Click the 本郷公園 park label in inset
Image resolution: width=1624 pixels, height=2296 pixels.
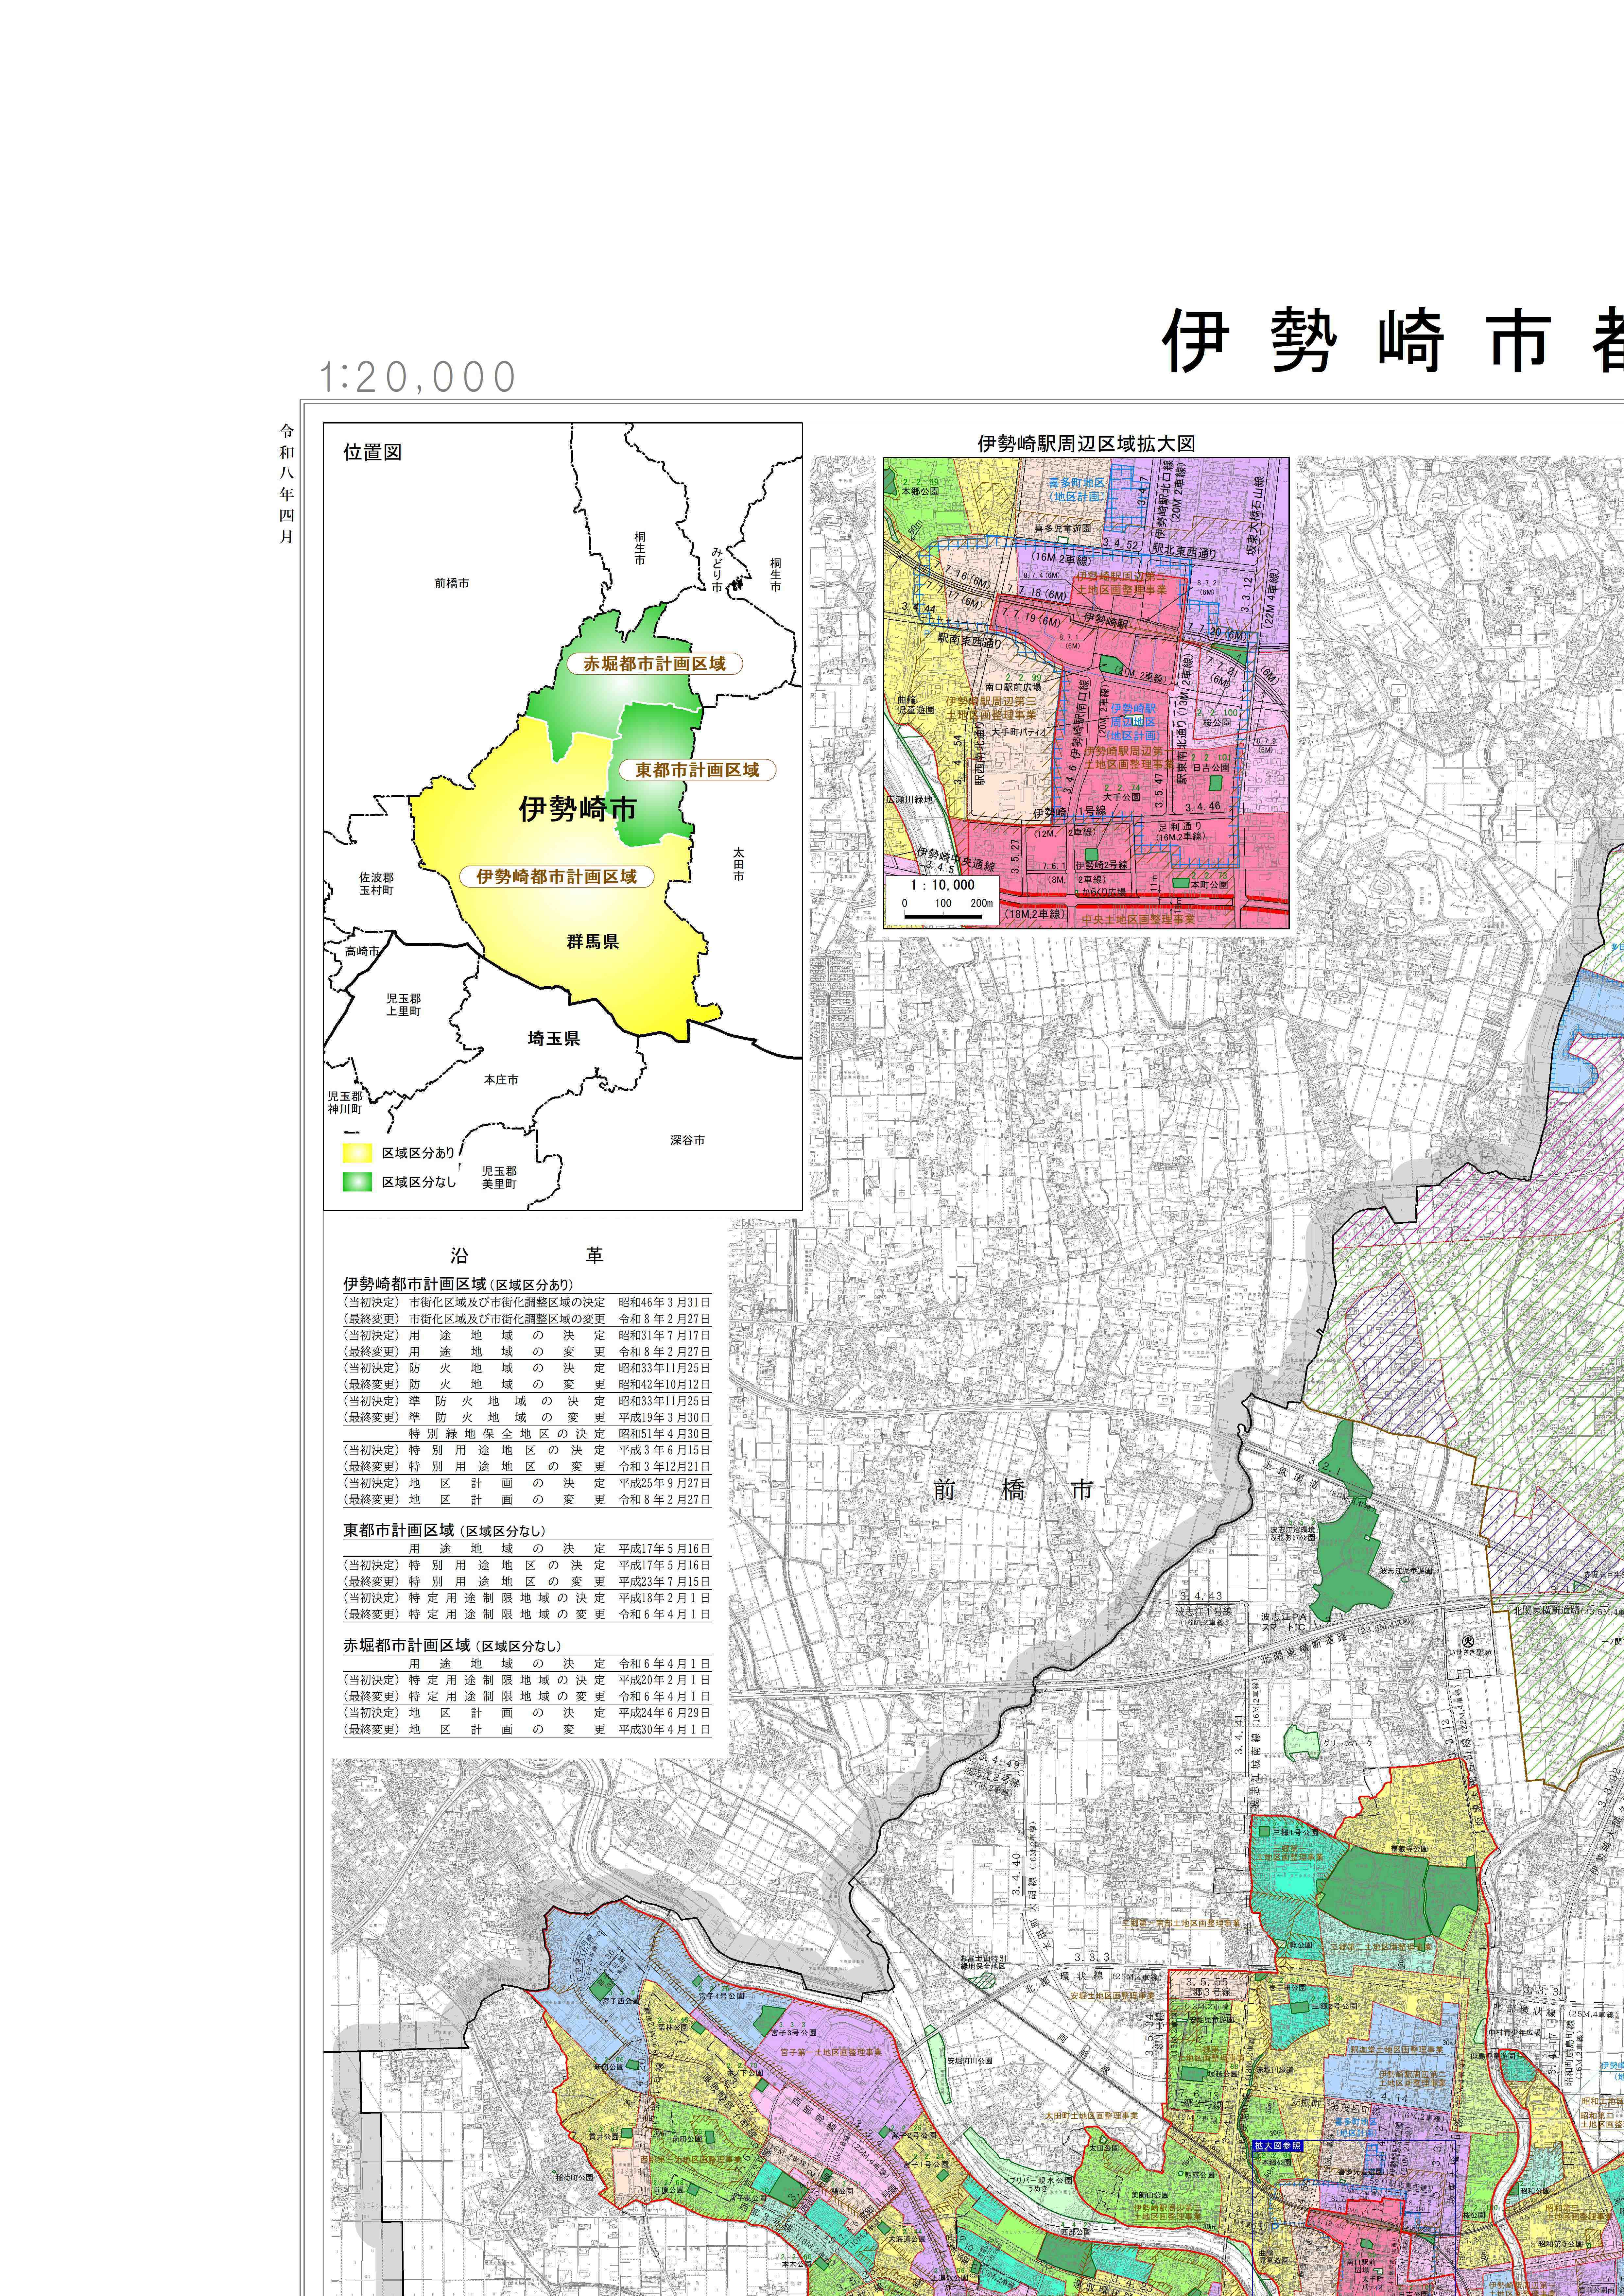pyautogui.click(x=920, y=492)
